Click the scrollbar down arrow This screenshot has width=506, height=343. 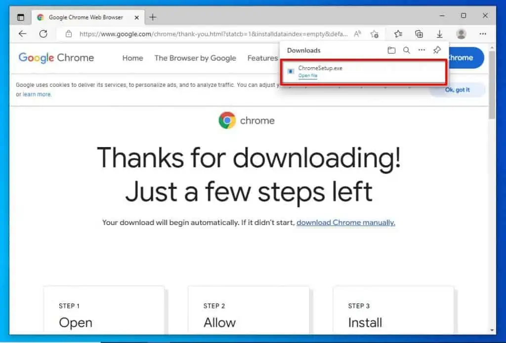coord(492,330)
